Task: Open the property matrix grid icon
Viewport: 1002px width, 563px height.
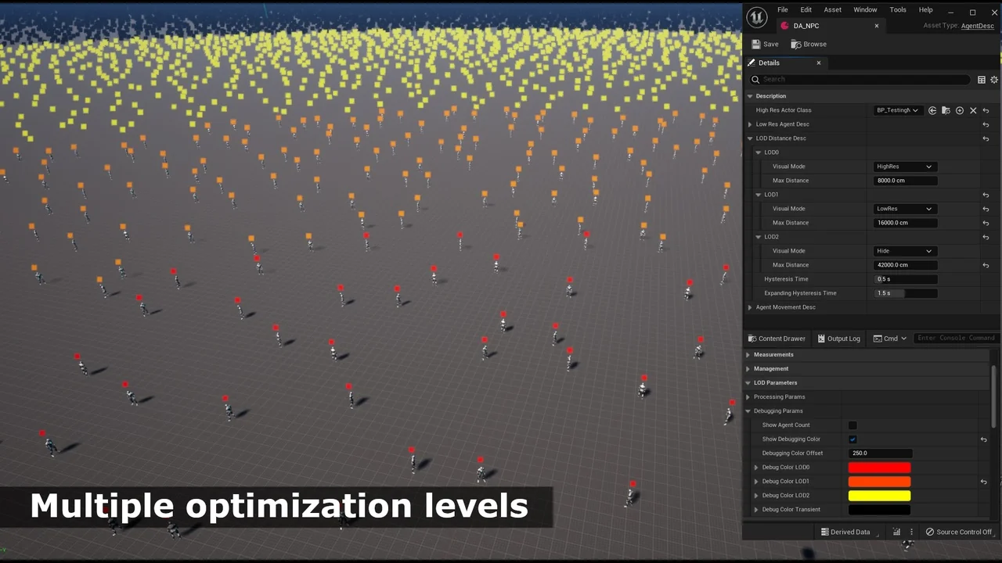Action: 981,80
